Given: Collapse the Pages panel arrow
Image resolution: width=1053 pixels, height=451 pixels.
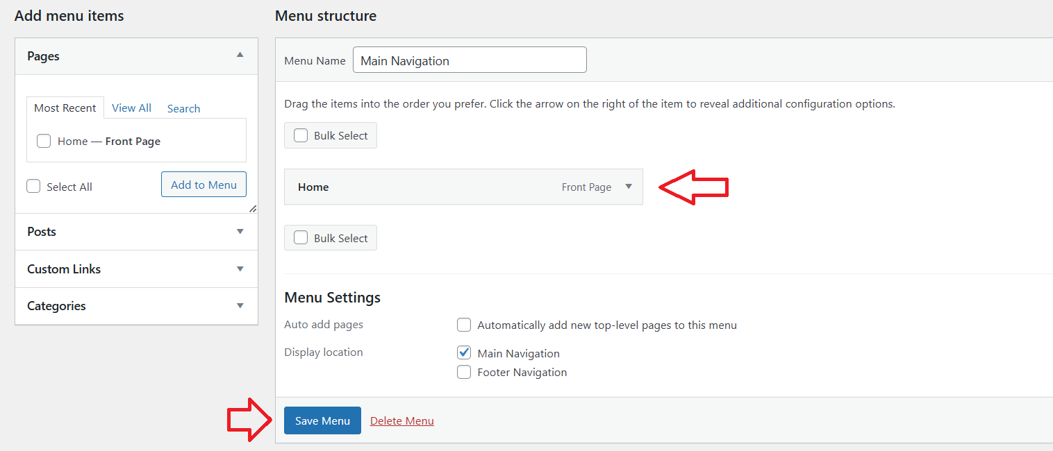Looking at the screenshot, I should point(240,55).
